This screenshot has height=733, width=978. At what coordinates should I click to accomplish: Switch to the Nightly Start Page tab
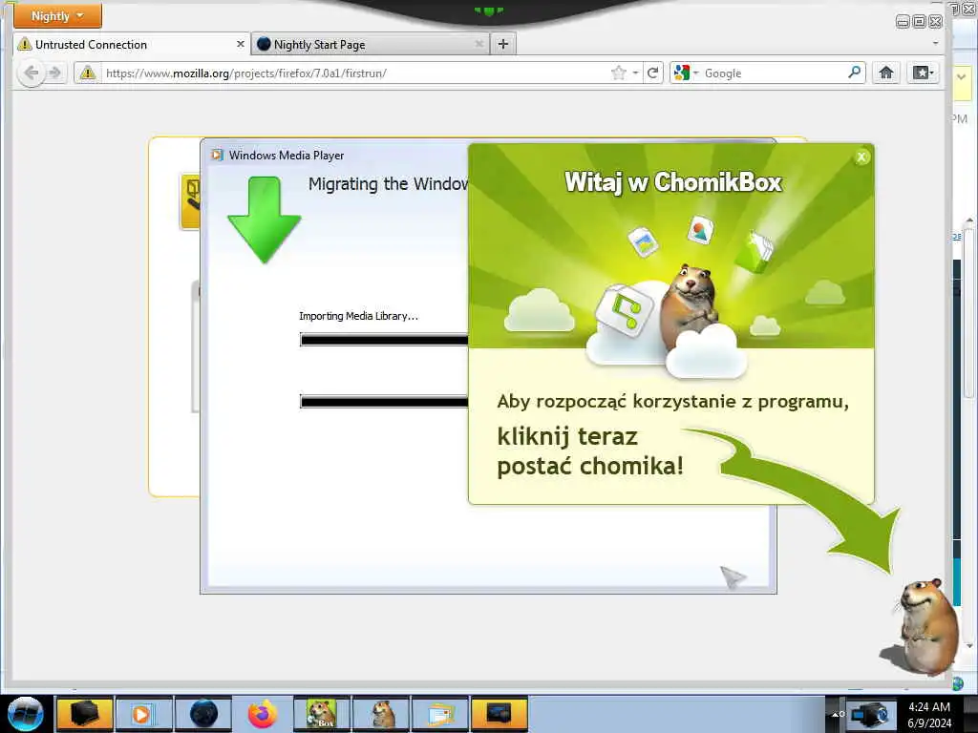coord(371,44)
